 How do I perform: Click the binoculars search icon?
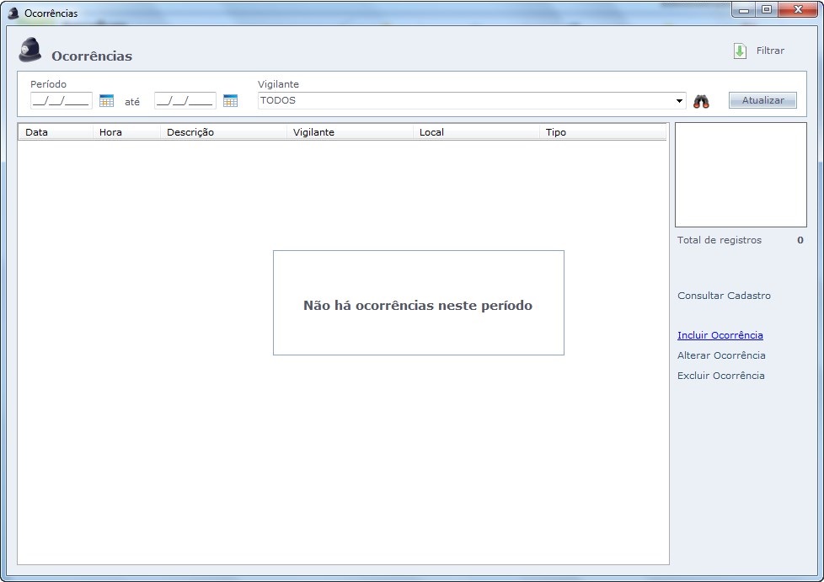tap(701, 101)
